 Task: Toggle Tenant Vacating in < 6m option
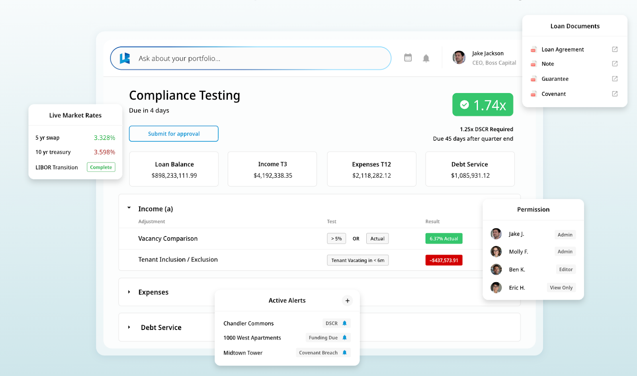[358, 260]
